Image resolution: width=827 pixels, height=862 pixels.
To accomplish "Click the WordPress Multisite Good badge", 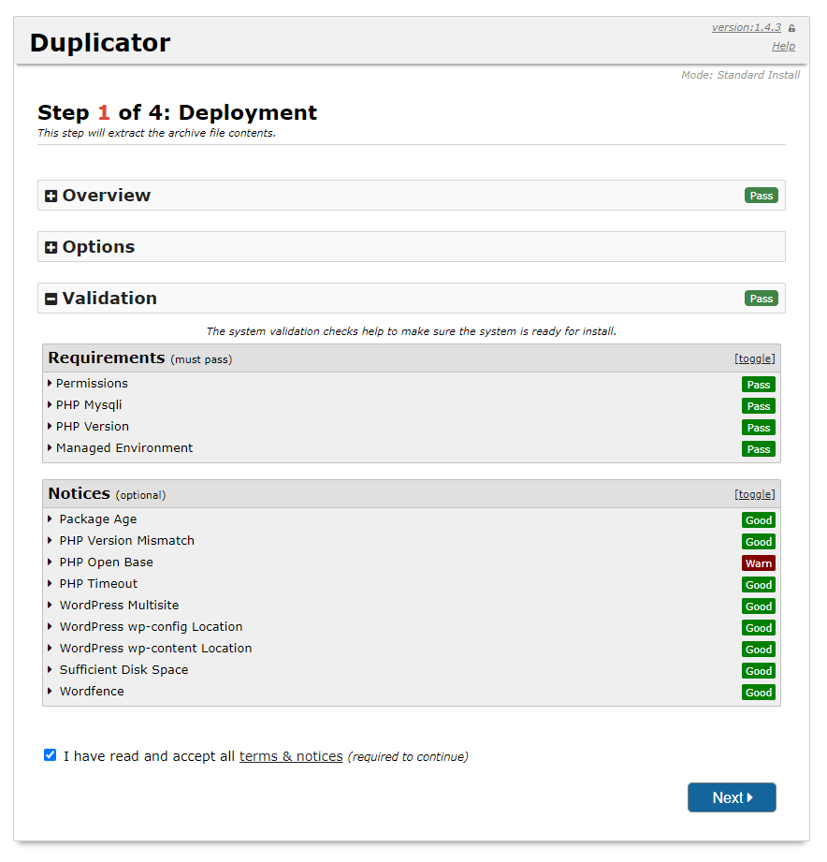I will (x=759, y=606).
